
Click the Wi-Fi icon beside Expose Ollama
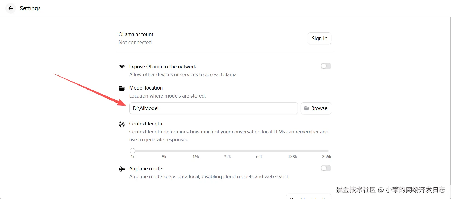click(122, 67)
